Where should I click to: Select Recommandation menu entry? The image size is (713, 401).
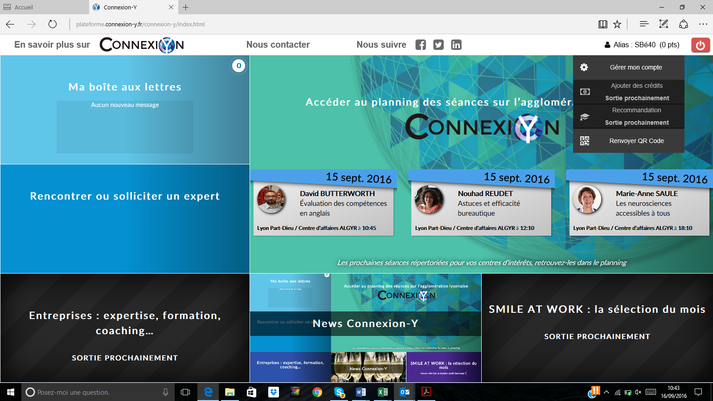coord(629,116)
